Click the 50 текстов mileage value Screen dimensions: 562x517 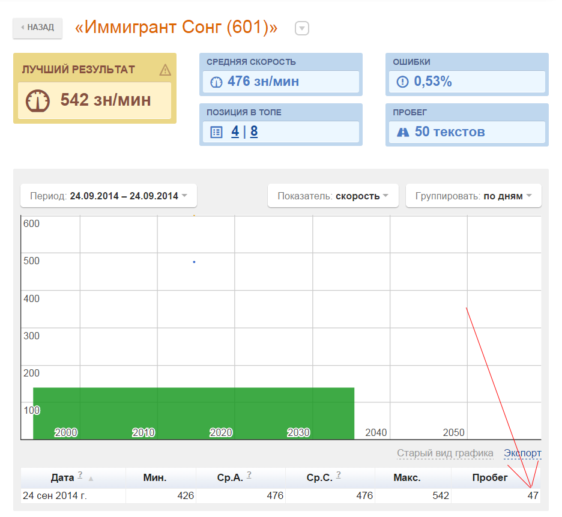point(450,132)
